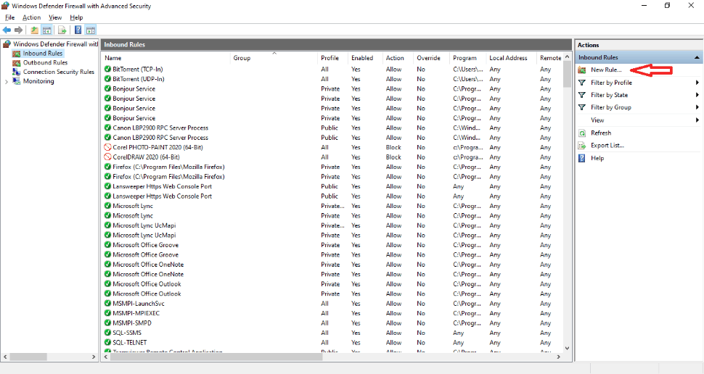The image size is (704, 374).
Task: Click the Back arrow toolbar icon
Action: point(7,30)
